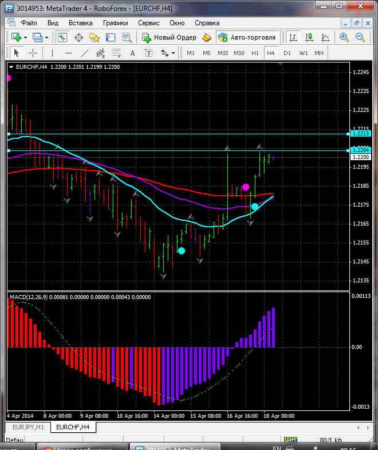Toggle candlestick chart display mode

click(x=309, y=37)
